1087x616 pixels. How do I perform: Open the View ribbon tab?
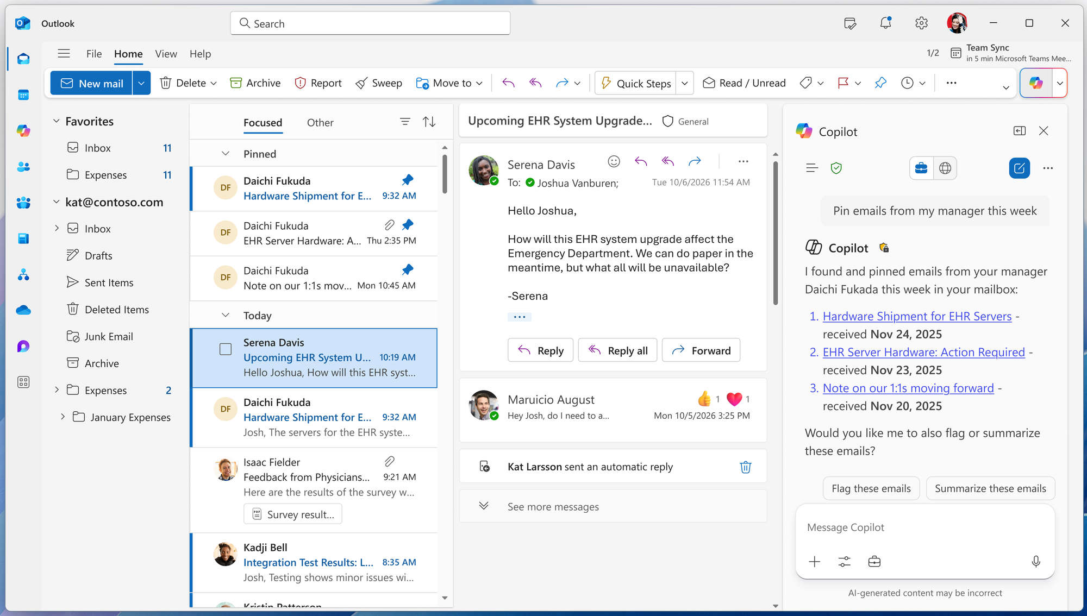(166, 54)
